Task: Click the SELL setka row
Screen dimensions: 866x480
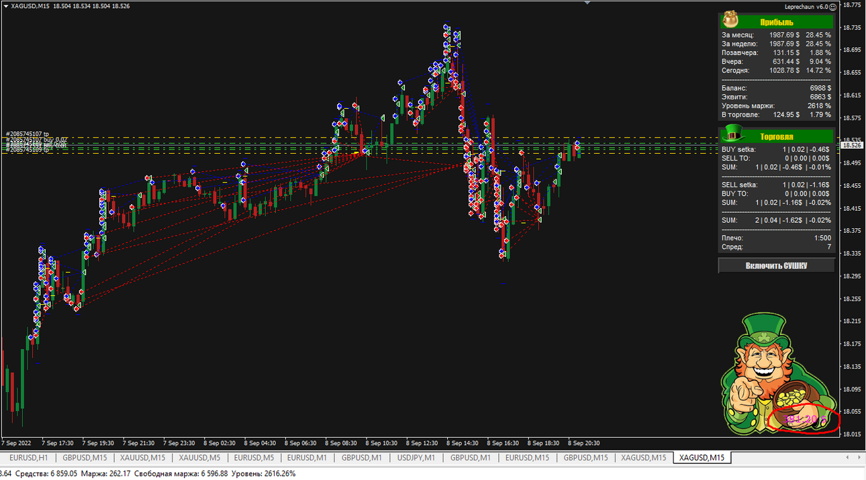Action: [776, 185]
